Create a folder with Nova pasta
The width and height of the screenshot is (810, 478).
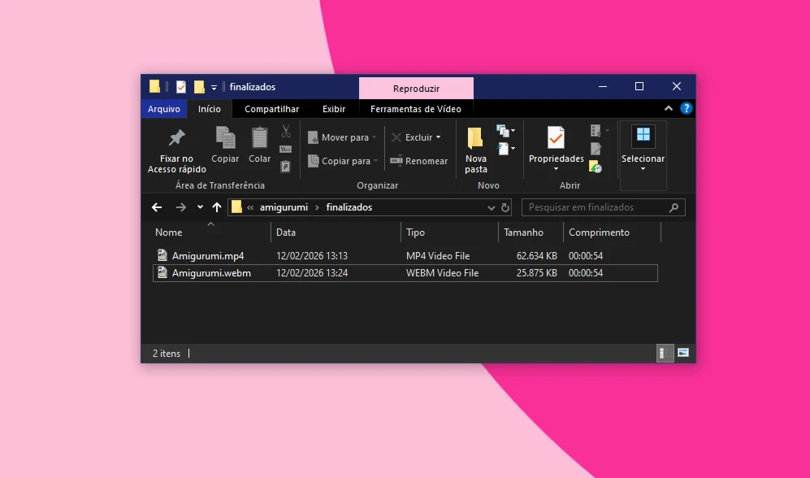[x=476, y=150]
